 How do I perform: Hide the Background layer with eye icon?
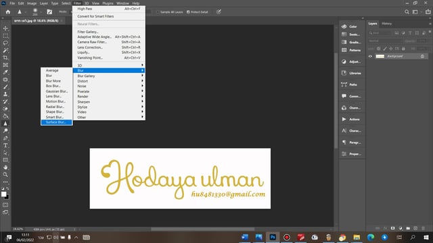tap(370, 56)
